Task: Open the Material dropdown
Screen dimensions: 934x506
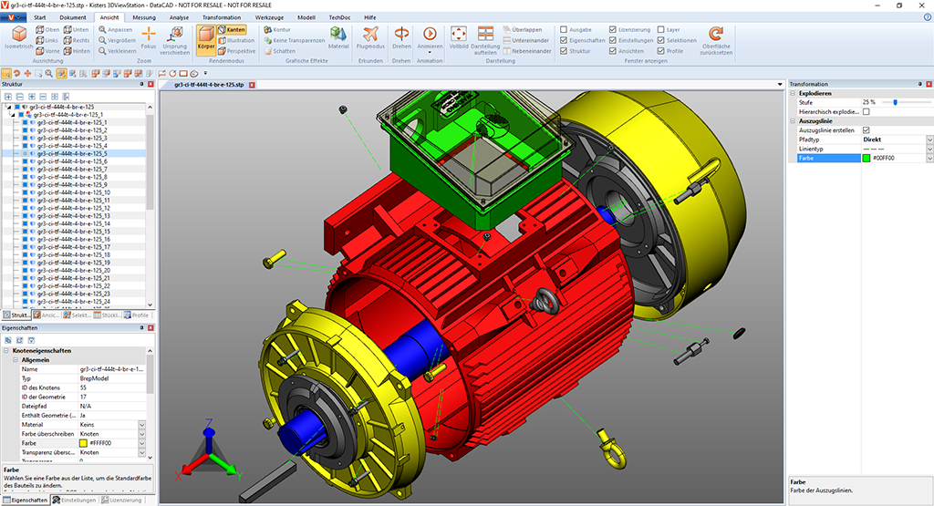Action: click(141, 425)
